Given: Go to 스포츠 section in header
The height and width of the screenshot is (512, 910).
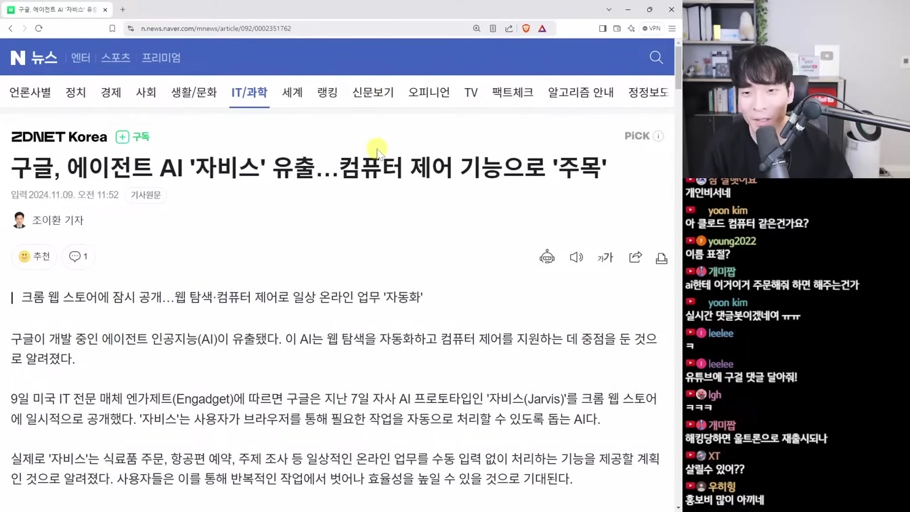Looking at the screenshot, I should point(116,58).
